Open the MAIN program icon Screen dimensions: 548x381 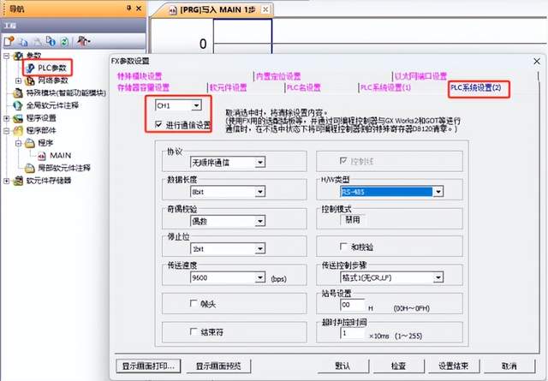pos(43,156)
